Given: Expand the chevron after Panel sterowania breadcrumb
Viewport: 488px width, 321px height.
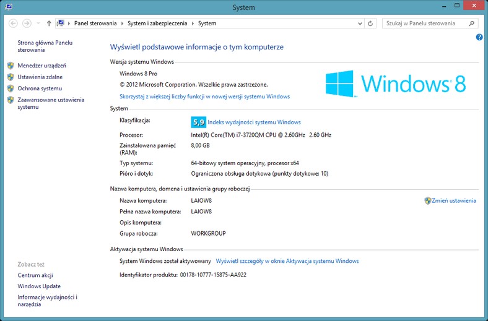Looking at the screenshot, I should 123,24.
